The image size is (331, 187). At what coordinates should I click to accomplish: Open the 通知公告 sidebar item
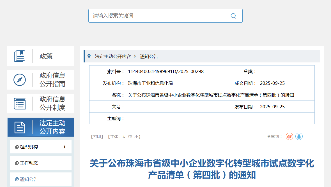click(x=29, y=179)
